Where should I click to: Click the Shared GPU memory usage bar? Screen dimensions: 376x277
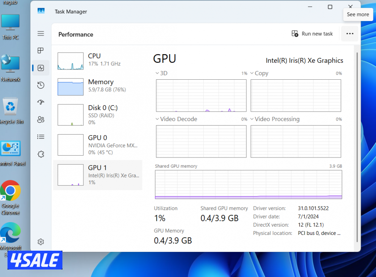click(248, 184)
